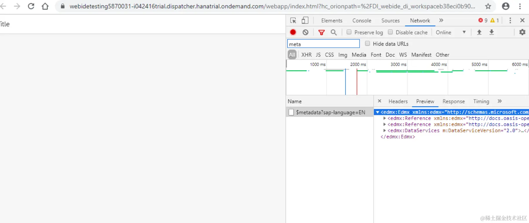Filter requests by Media type
This screenshot has width=529, height=223.
click(x=359, y=55)
